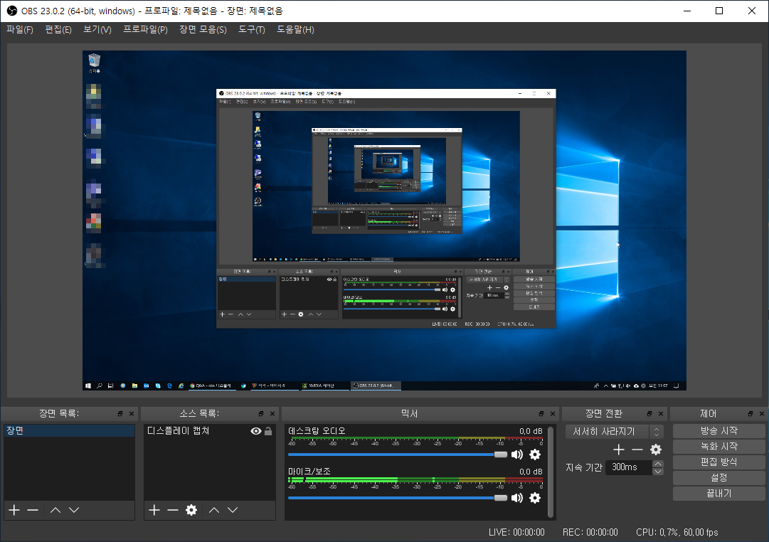
Task: Remove the selected scene with minus icon
Action: tap(33, 510)
